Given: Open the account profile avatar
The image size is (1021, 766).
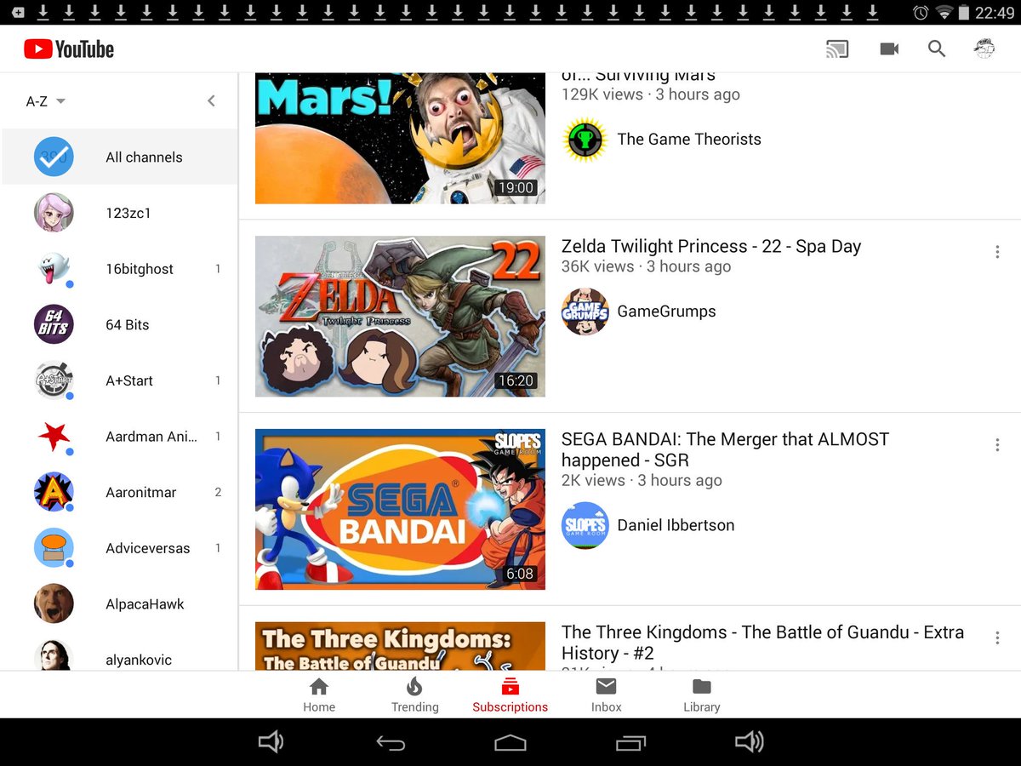Looking at the screenshot, I should (x=984, y=49).
